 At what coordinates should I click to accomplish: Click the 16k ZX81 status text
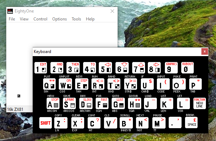tap(15, 109)
